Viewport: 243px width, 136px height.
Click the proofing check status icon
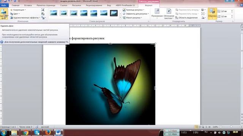point(37,127)
